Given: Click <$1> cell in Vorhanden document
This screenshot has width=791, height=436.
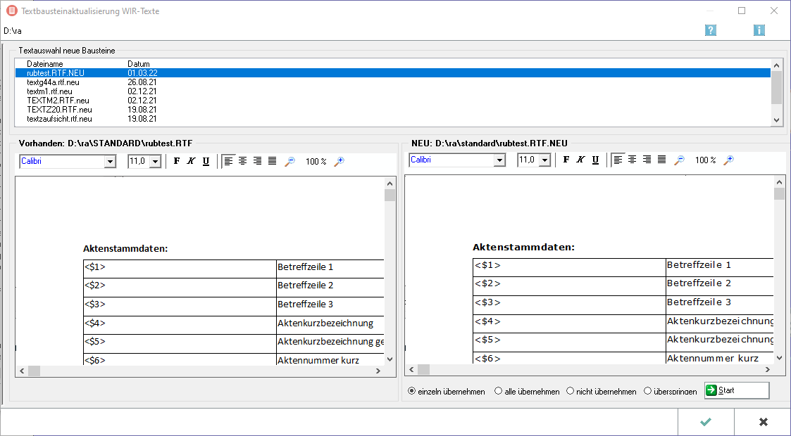Looking at the screenshot, I should click(180, 269).
